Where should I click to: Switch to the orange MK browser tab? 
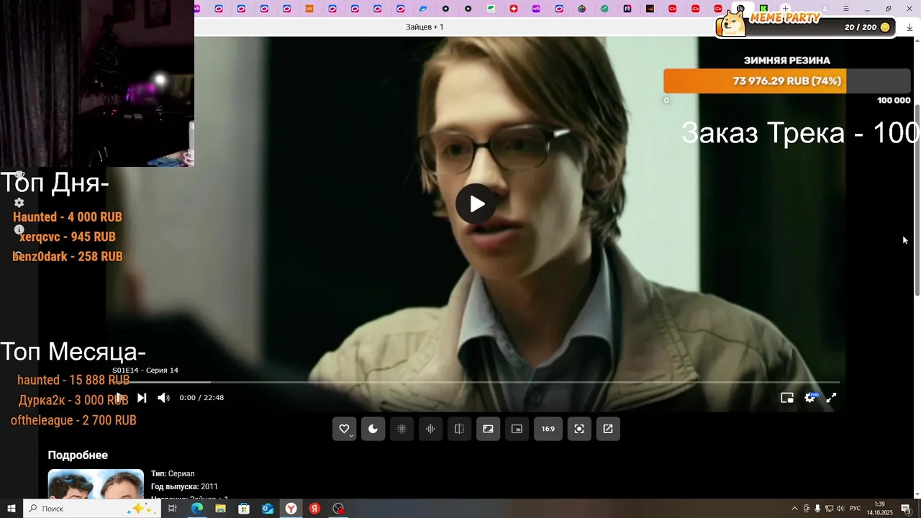309,9
